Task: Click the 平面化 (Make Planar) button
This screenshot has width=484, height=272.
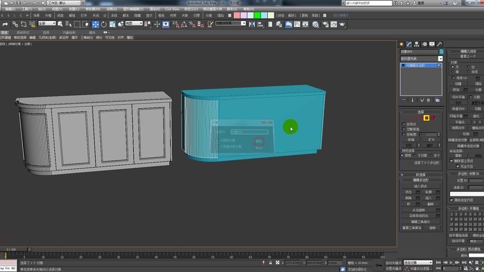Action: pyautogui.click(x=459, y=121)
